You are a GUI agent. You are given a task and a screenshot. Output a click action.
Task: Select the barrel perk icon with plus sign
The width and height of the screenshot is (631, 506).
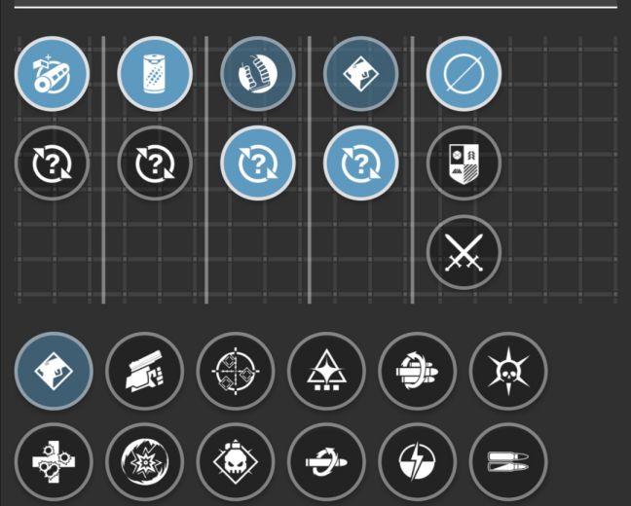tap(52, 74)
